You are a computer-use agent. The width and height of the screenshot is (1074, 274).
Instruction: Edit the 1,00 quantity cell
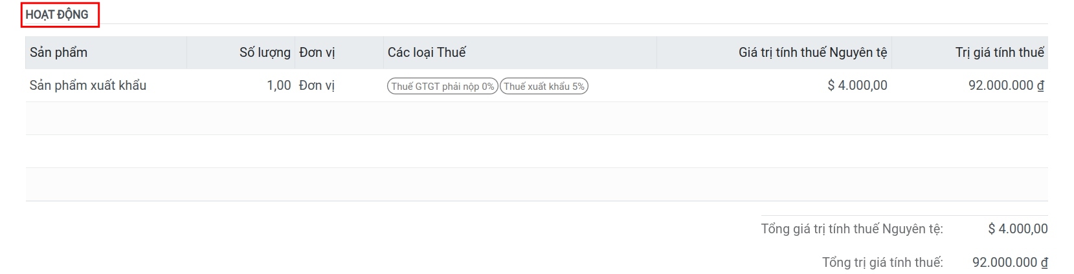[x=278, y=85]
